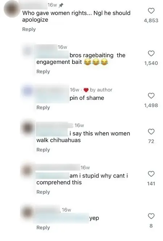Open avatar of the "walk chihuahuas" commenter
The width and height of the screenshot is (163, 241).
(28, 127)
